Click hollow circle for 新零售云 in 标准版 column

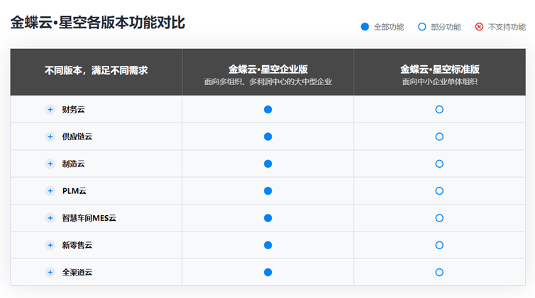pos(439,246)
